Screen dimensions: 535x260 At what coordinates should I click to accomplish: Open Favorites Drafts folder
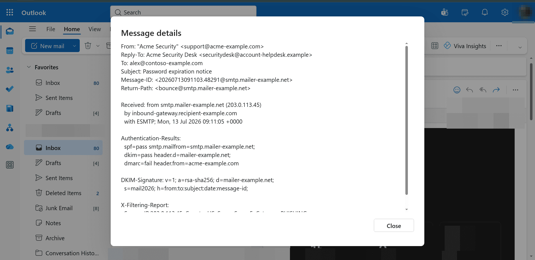coord(64,113)
